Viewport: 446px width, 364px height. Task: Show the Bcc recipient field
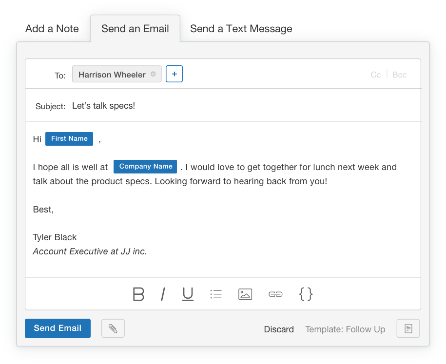pyautogui.click(x=399, y=74)
